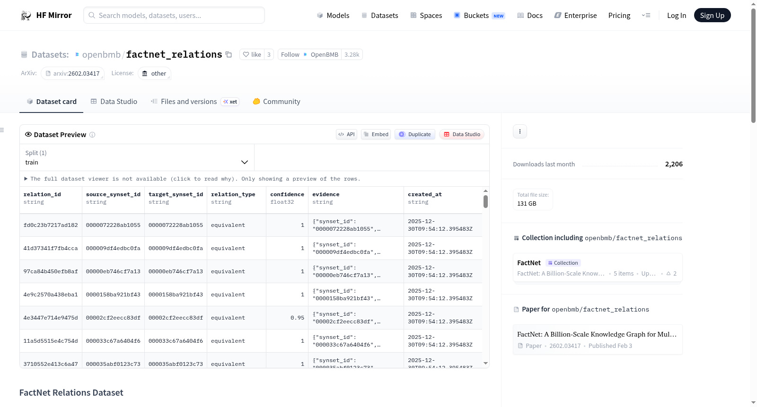757x407 pixels.
Task: Open the arxiv:2602.03417 tag
Action: point(72,73)
